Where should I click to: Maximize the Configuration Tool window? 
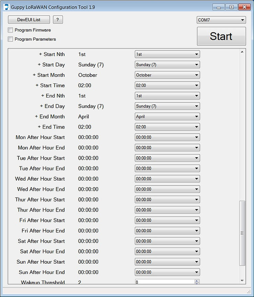pos(231,7)
